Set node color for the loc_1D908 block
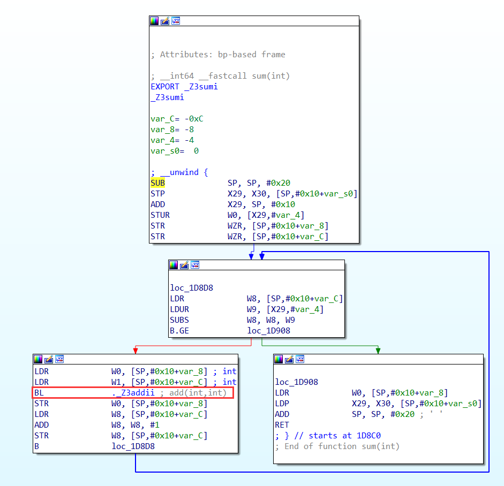The image size is (504, 486). [279, 359]
